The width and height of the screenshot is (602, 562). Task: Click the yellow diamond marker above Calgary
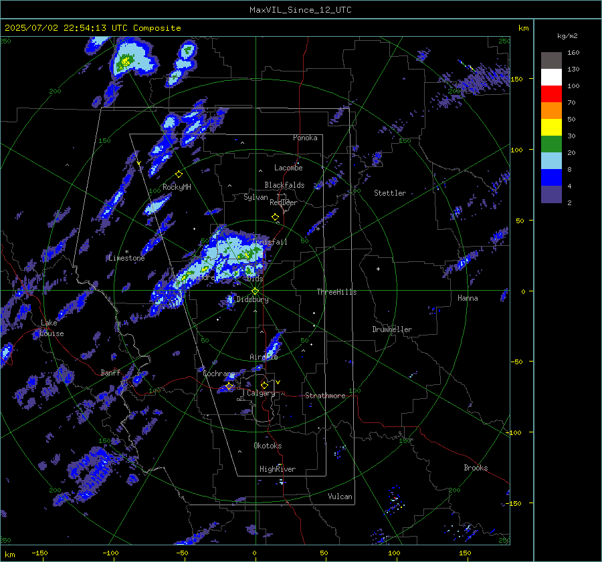tap(264, 385)
